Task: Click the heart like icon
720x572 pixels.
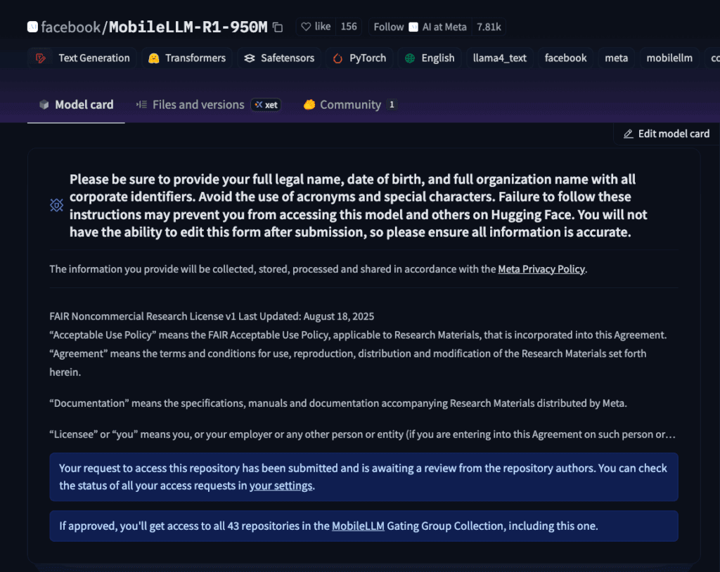Action: 306,27
